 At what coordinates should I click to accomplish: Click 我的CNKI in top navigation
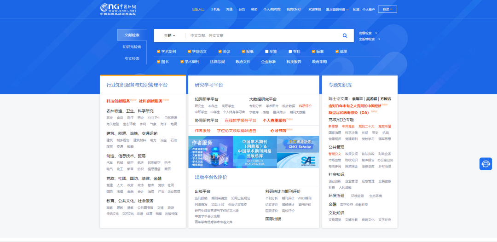point(293,10)
